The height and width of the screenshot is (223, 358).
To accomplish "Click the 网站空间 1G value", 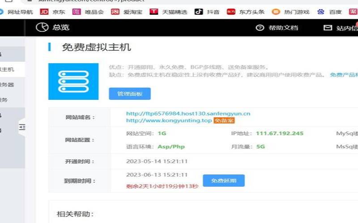I will tap(162, 133).
